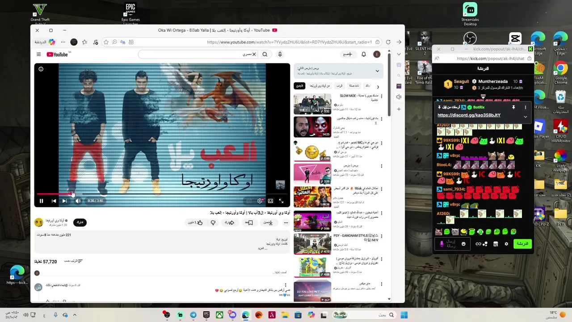Switch to theater mode

point(270,201)
